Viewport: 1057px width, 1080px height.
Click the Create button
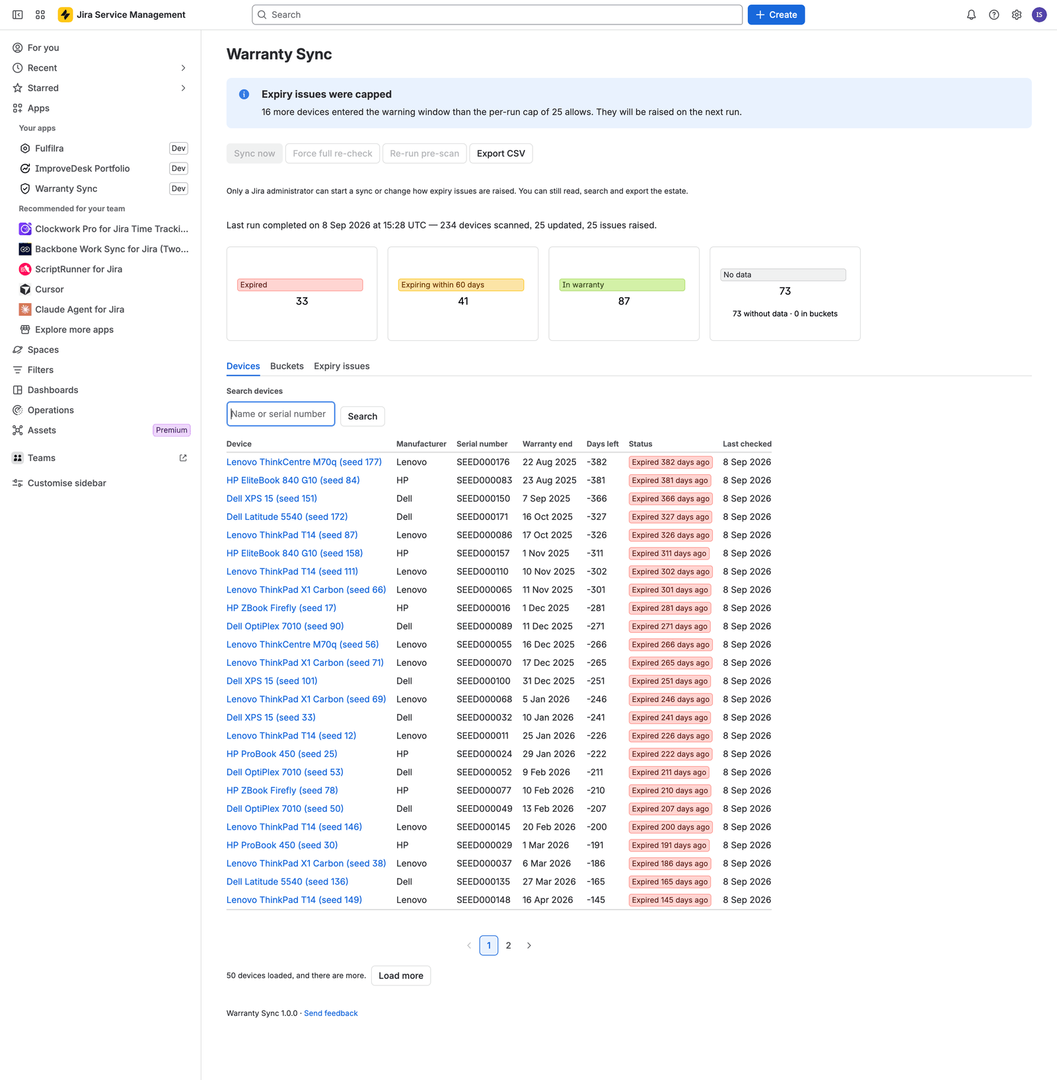[776, 15]
